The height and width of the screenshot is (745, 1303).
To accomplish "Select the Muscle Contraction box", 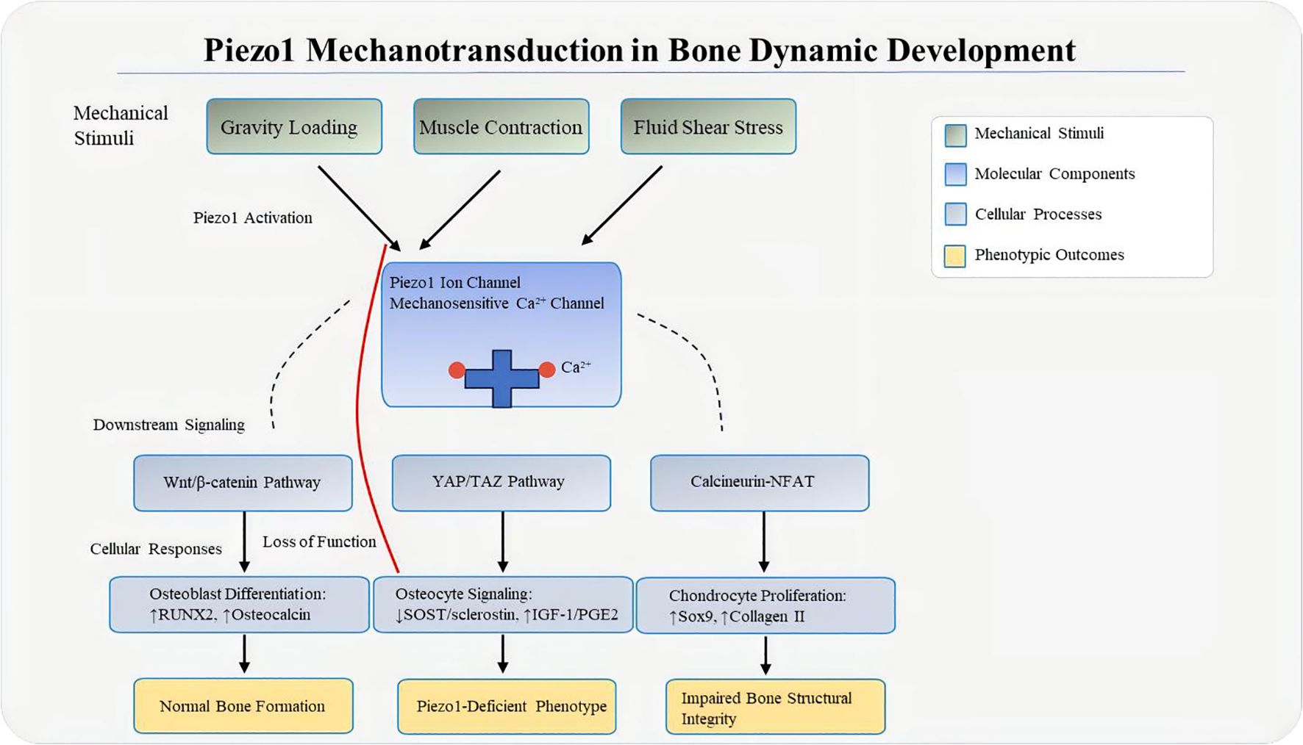I will 501,127.
